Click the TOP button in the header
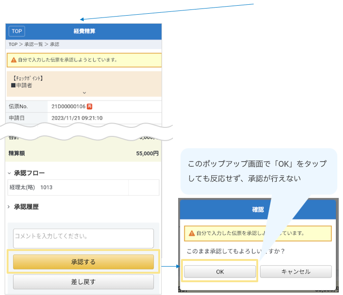343x295 pixels. pyautogui.click(x=17, y=31)
